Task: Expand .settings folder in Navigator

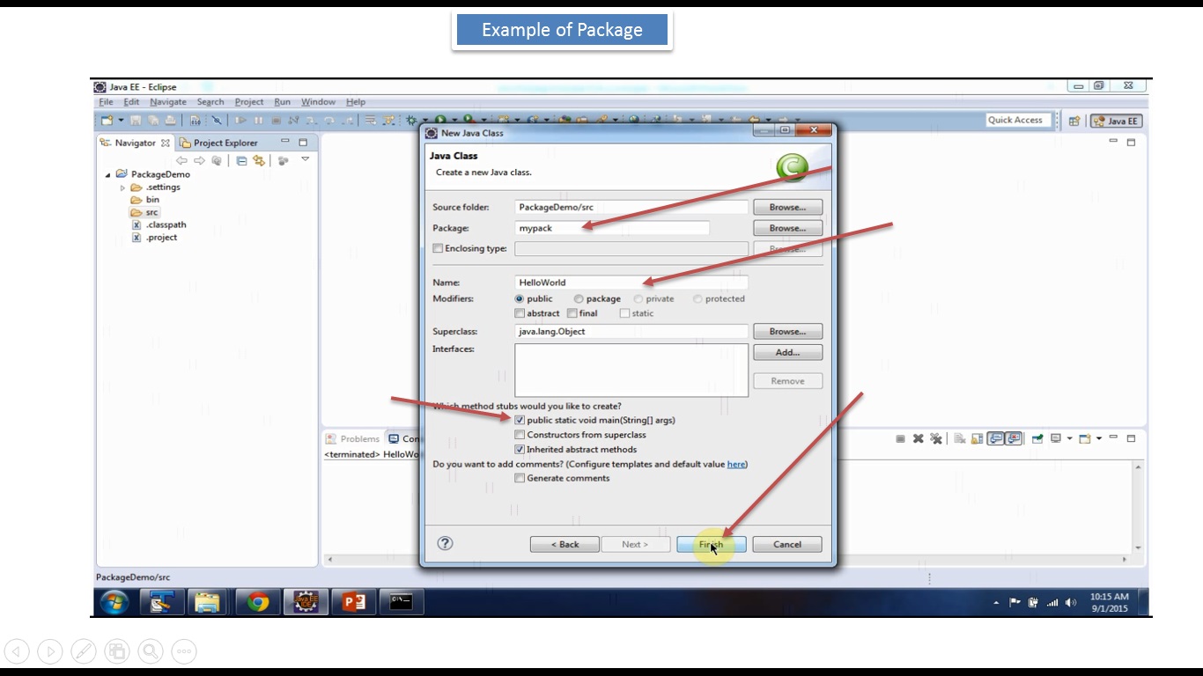Action: (123, 187)
